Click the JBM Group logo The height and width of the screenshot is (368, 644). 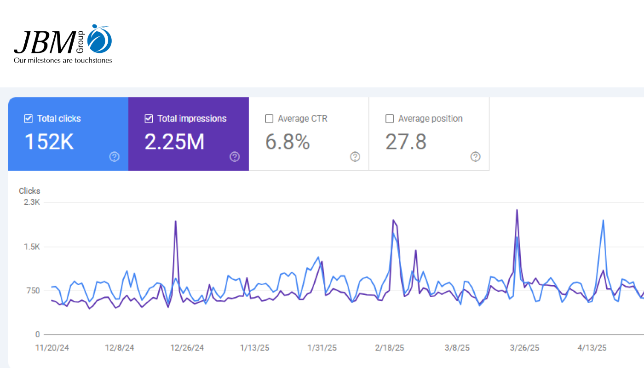click(63, 41)
